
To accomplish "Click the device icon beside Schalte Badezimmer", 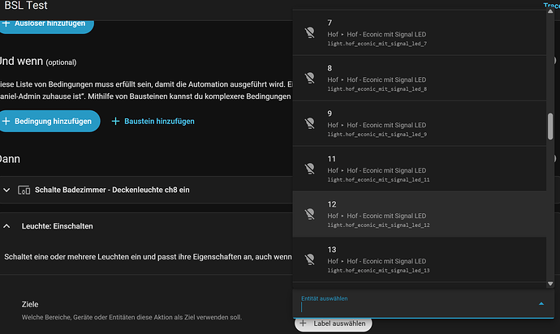I will pos(24,190).
